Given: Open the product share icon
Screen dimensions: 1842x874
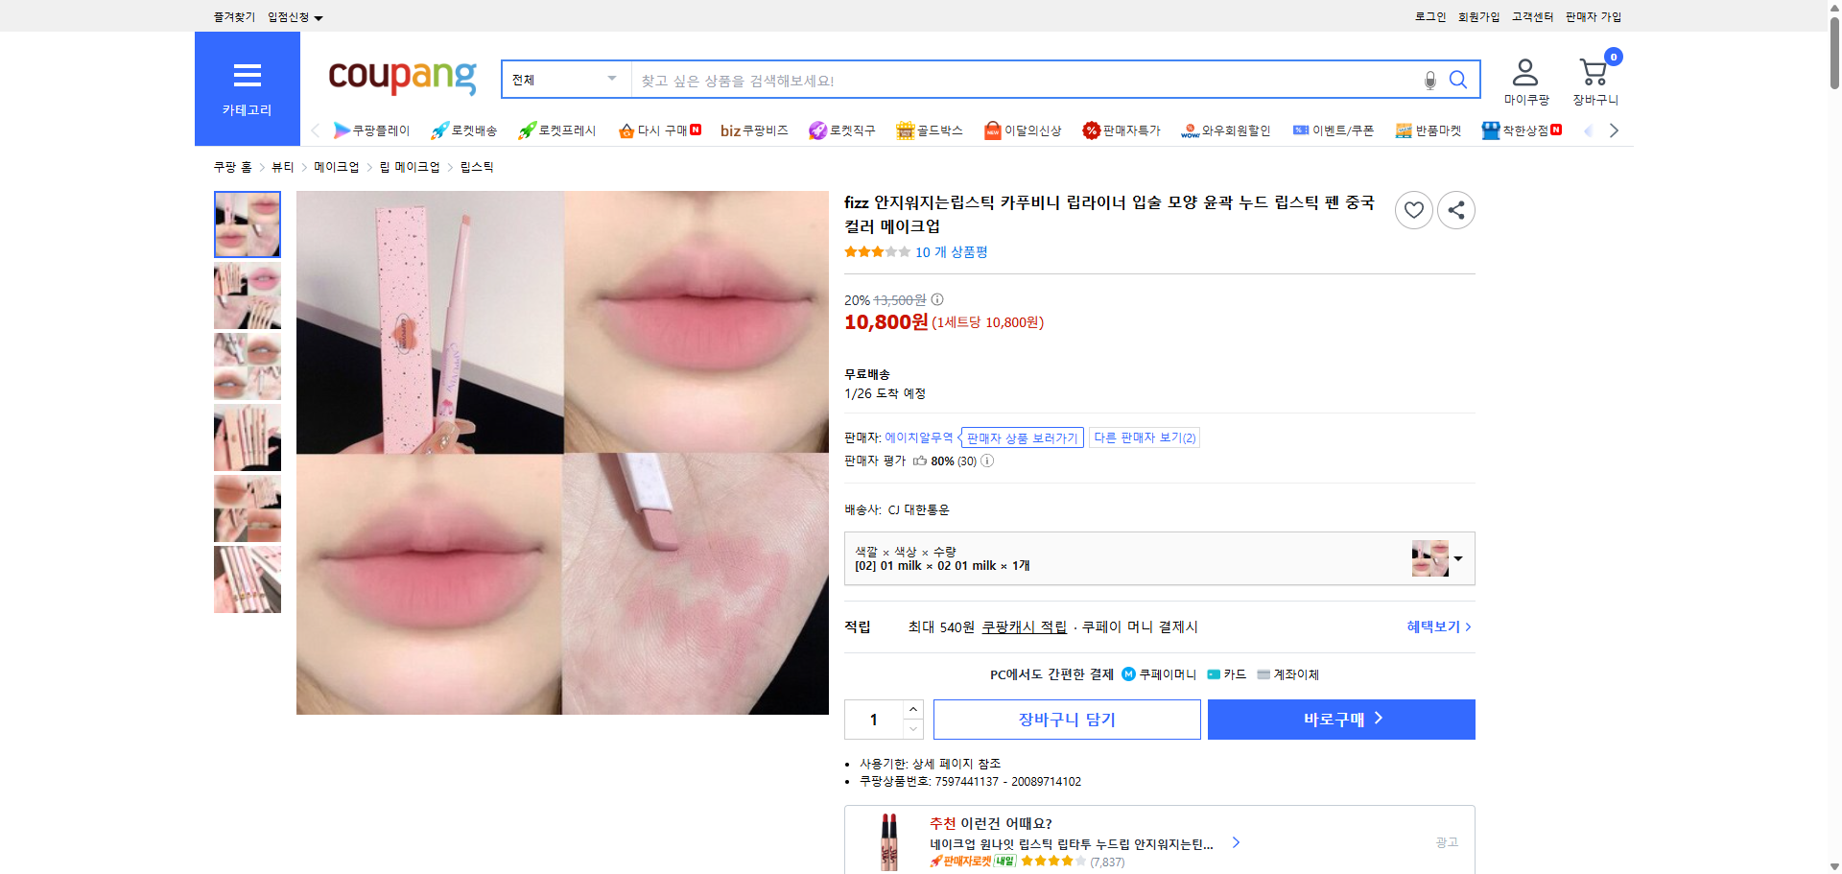Looking at the screenshot, I should point(1455,209).
